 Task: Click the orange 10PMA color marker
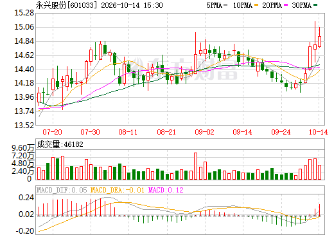point(256,5)
